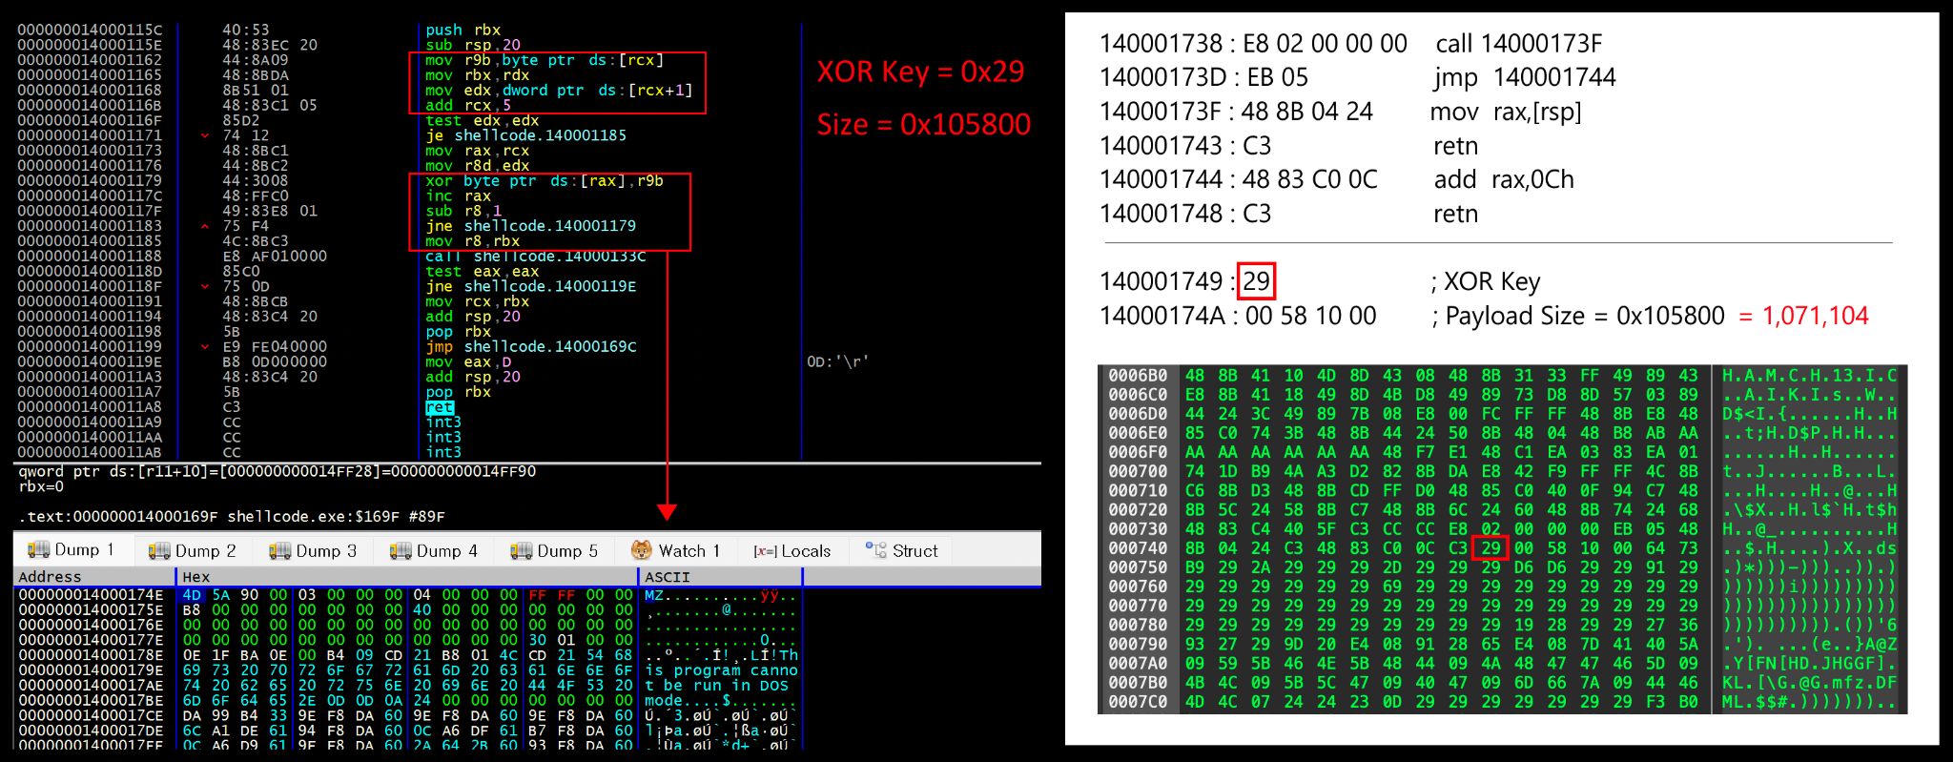The image size is (1953, 762).
Task: Select dump row at address 000000014000174E
Action: pyautogui.click(x=410, y=594)
